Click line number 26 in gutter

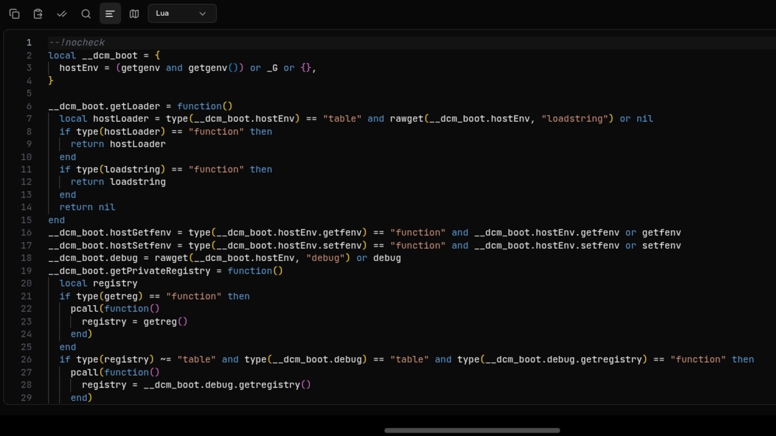(x=26, y=359)
